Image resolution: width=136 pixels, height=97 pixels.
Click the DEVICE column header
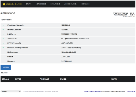coord(18,79)
